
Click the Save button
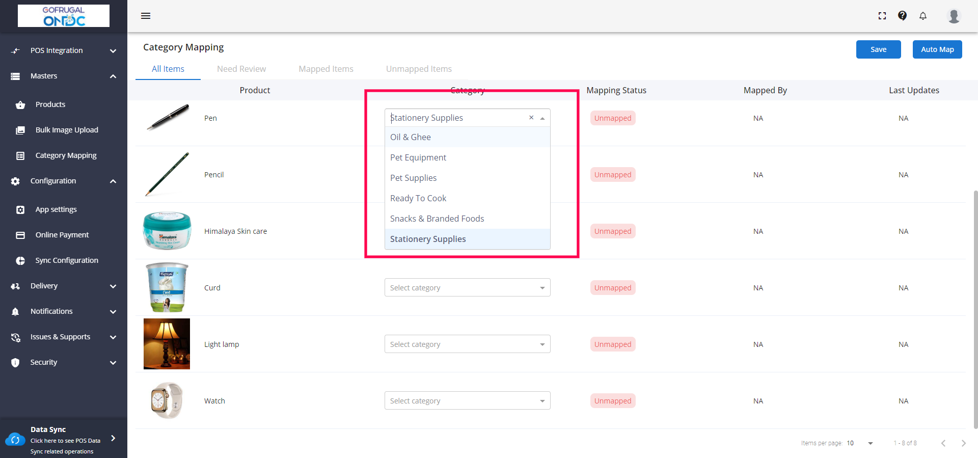click(x=878, y=49)
